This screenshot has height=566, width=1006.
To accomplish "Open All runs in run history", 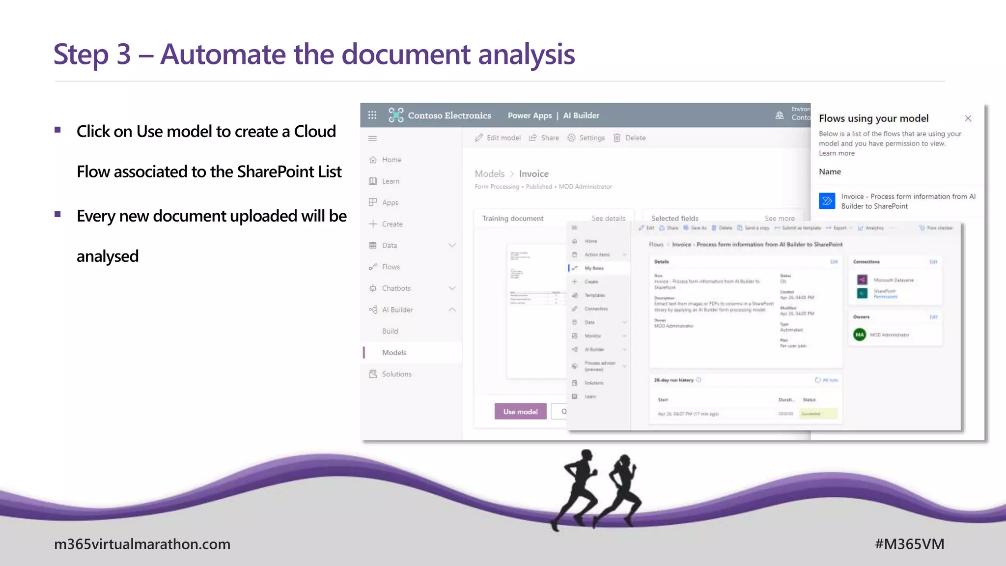I will (827, 380).
